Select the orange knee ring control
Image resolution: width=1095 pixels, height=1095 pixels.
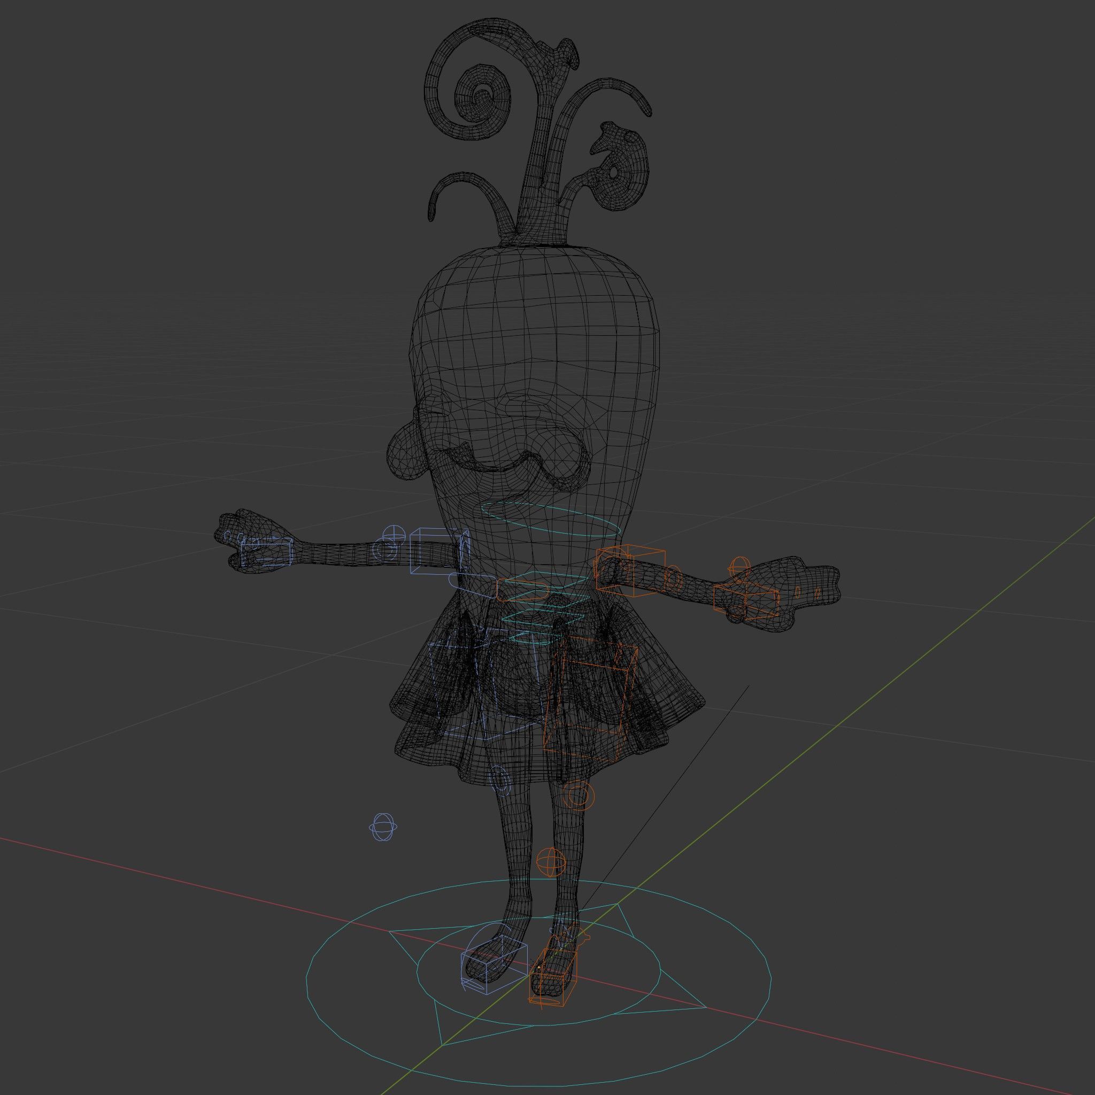pos(578,796)
